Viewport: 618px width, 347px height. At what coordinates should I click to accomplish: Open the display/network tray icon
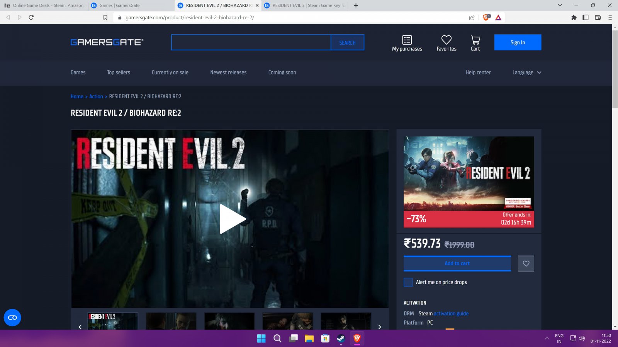(573, 339)
